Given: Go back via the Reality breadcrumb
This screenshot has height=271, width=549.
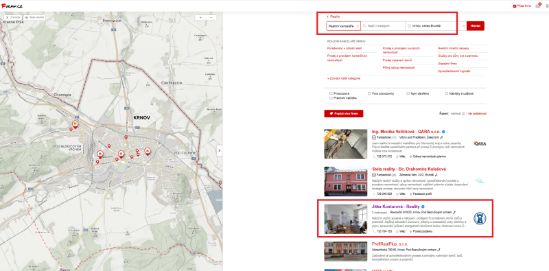Looking at the screenshot, I should click(334, 16).
